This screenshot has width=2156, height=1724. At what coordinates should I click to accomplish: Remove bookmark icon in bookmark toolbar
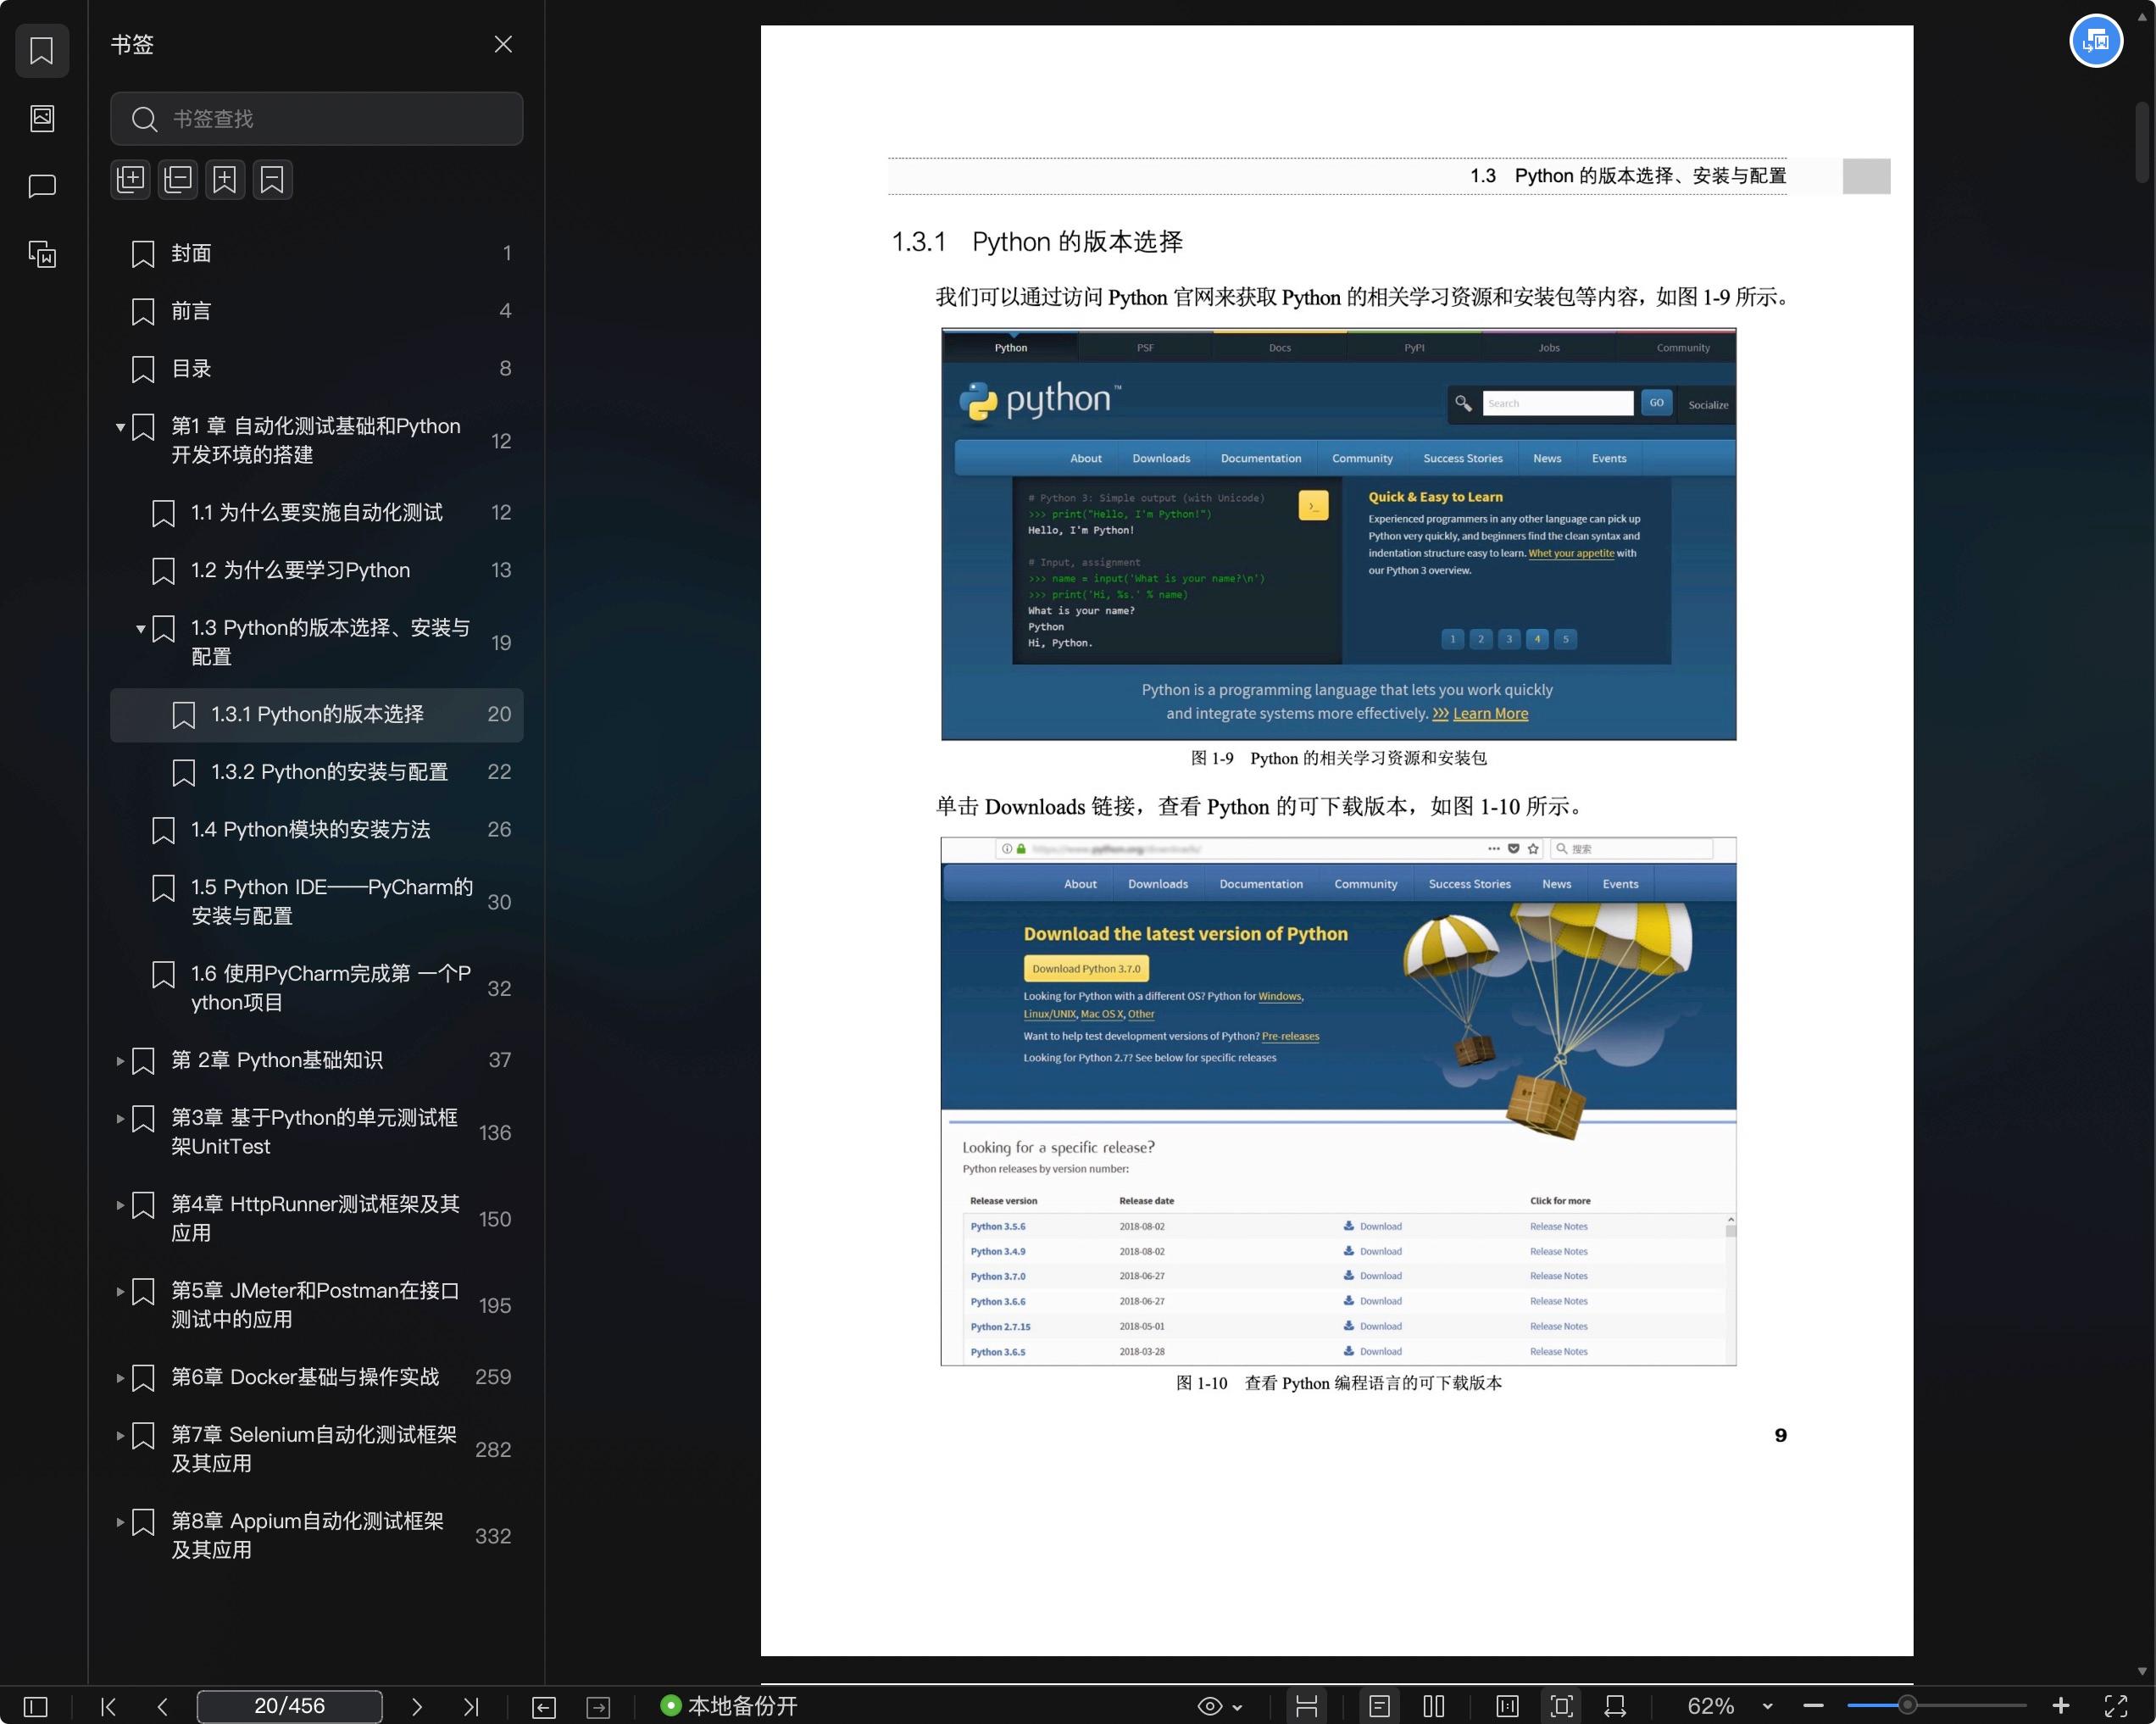[272, 180]
